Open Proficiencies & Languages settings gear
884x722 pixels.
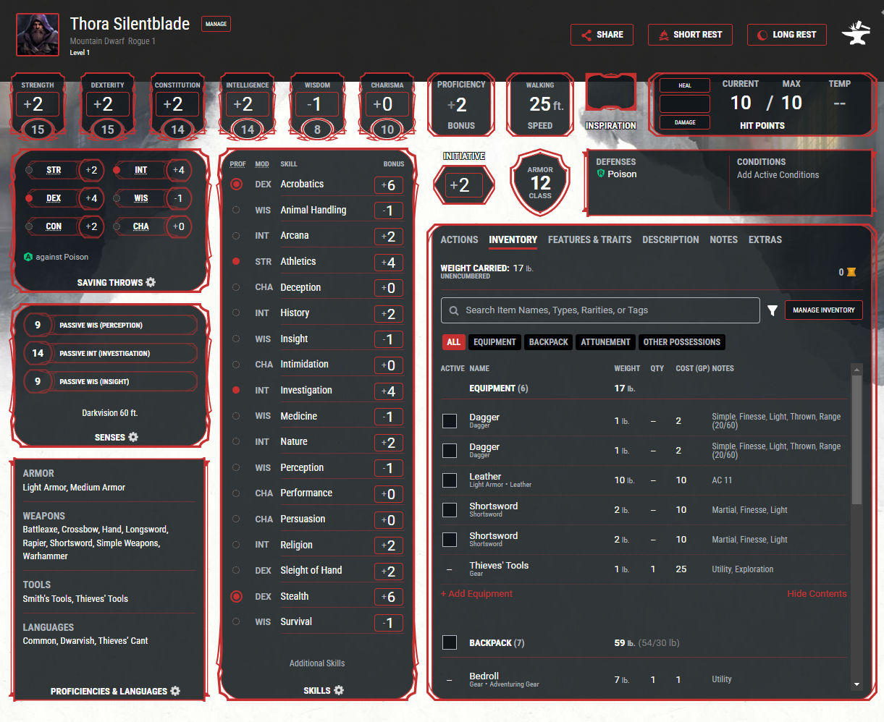coord(175,691)
